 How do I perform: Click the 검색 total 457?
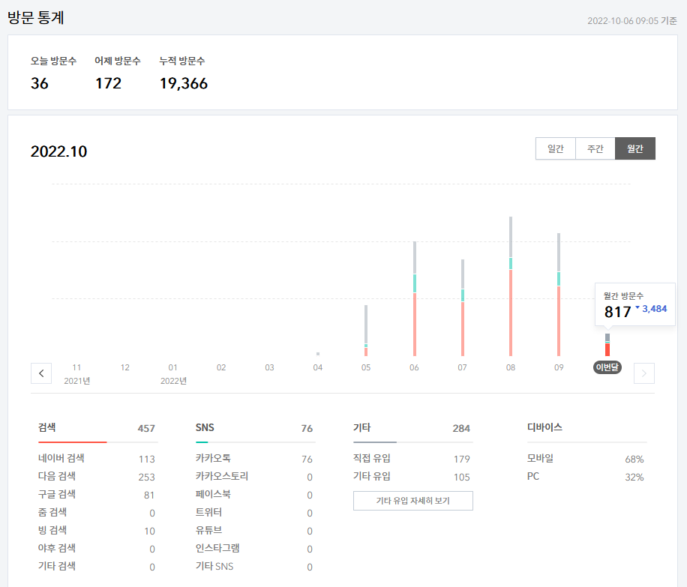click(146, 428)
